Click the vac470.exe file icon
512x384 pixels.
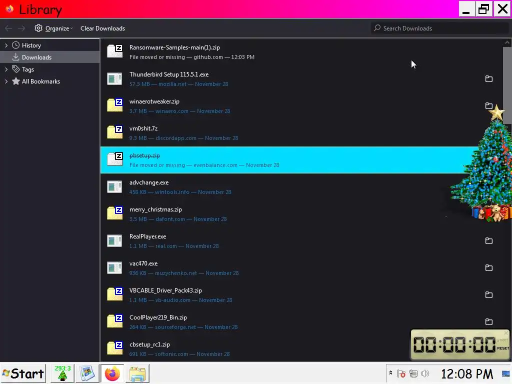pos(114,268)
